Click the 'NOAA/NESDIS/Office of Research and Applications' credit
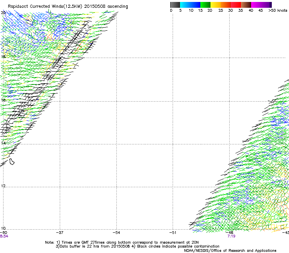This screenshot has height=253, width=289. [230, 251]
